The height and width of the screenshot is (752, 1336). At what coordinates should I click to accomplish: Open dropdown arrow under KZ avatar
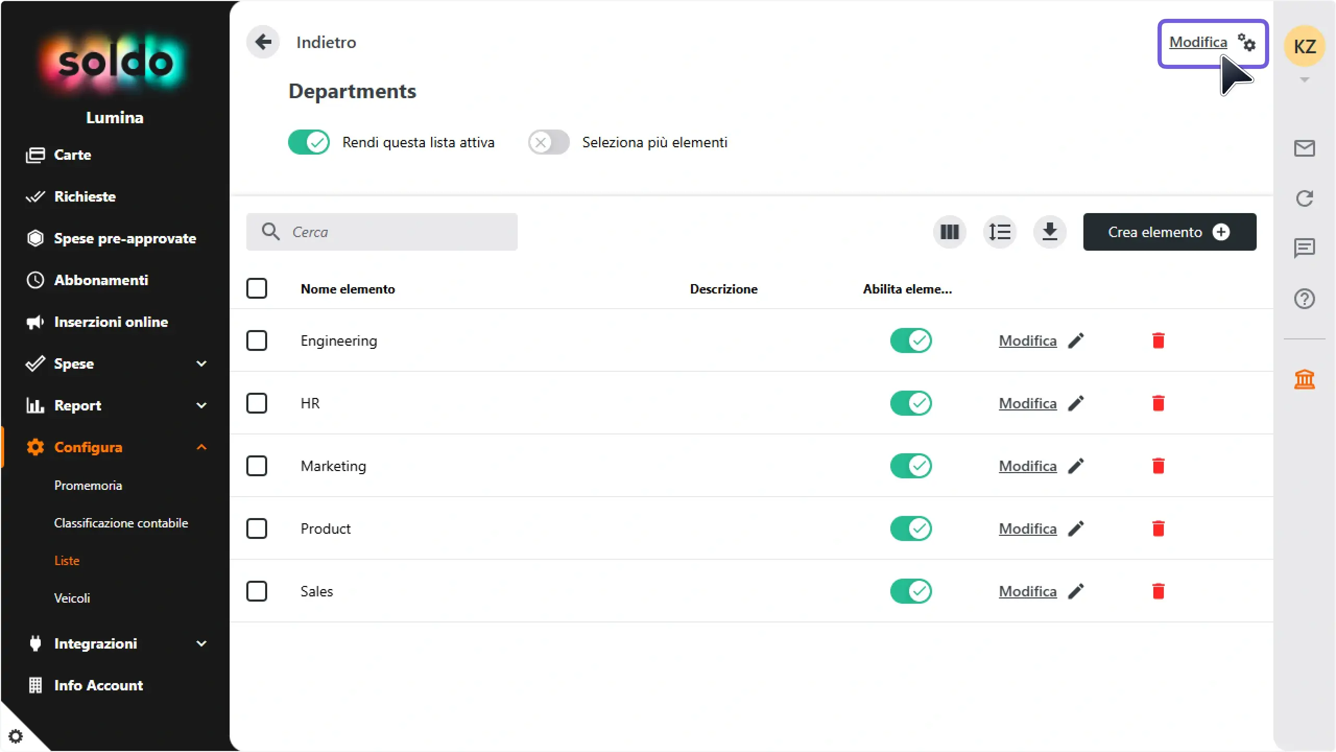[1304, 80]
